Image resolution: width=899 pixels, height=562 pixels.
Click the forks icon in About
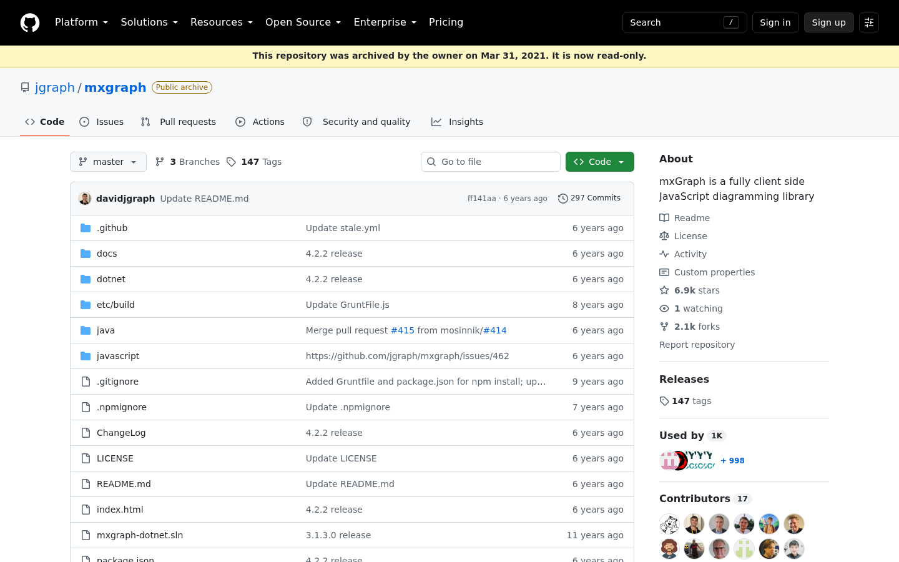(664, 327)
